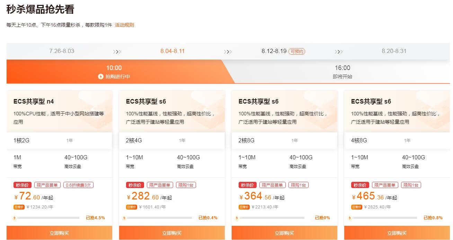453x240 pixels.
Task: Select the 8.04-8.11 date tab
Action: (172, 51)
